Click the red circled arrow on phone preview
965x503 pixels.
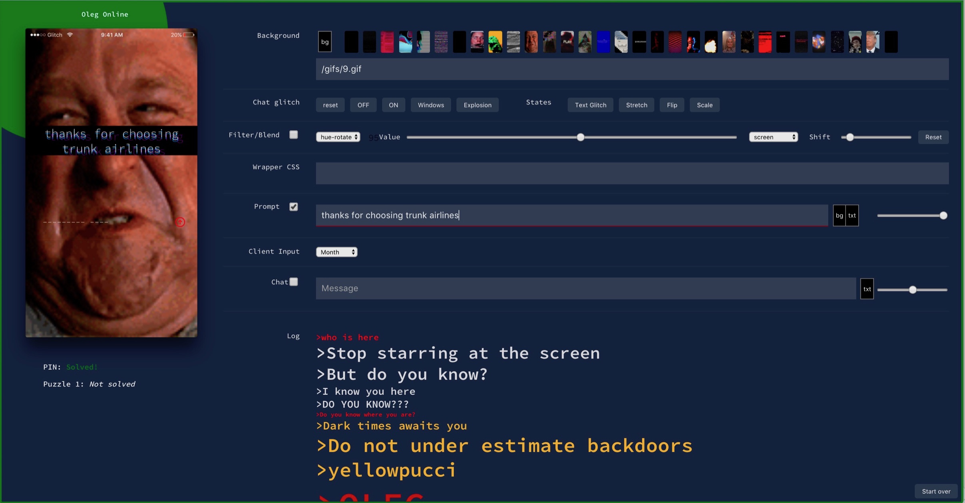pyautogui.click(x=180, y=222)
